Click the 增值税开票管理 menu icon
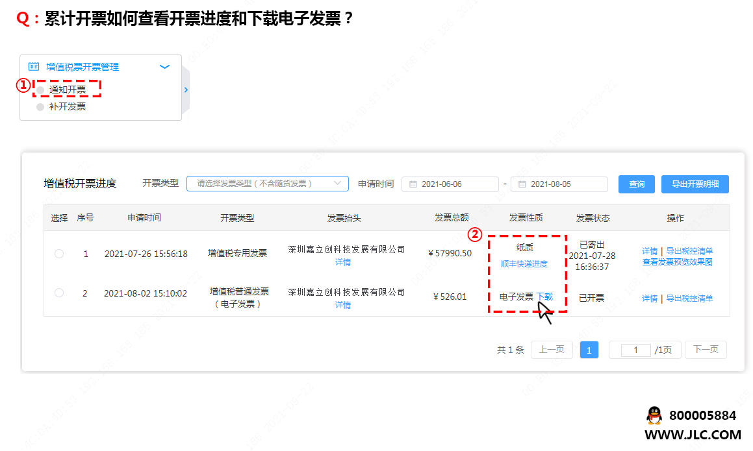The width and height of the screenshot is (753, 451). 34,67
